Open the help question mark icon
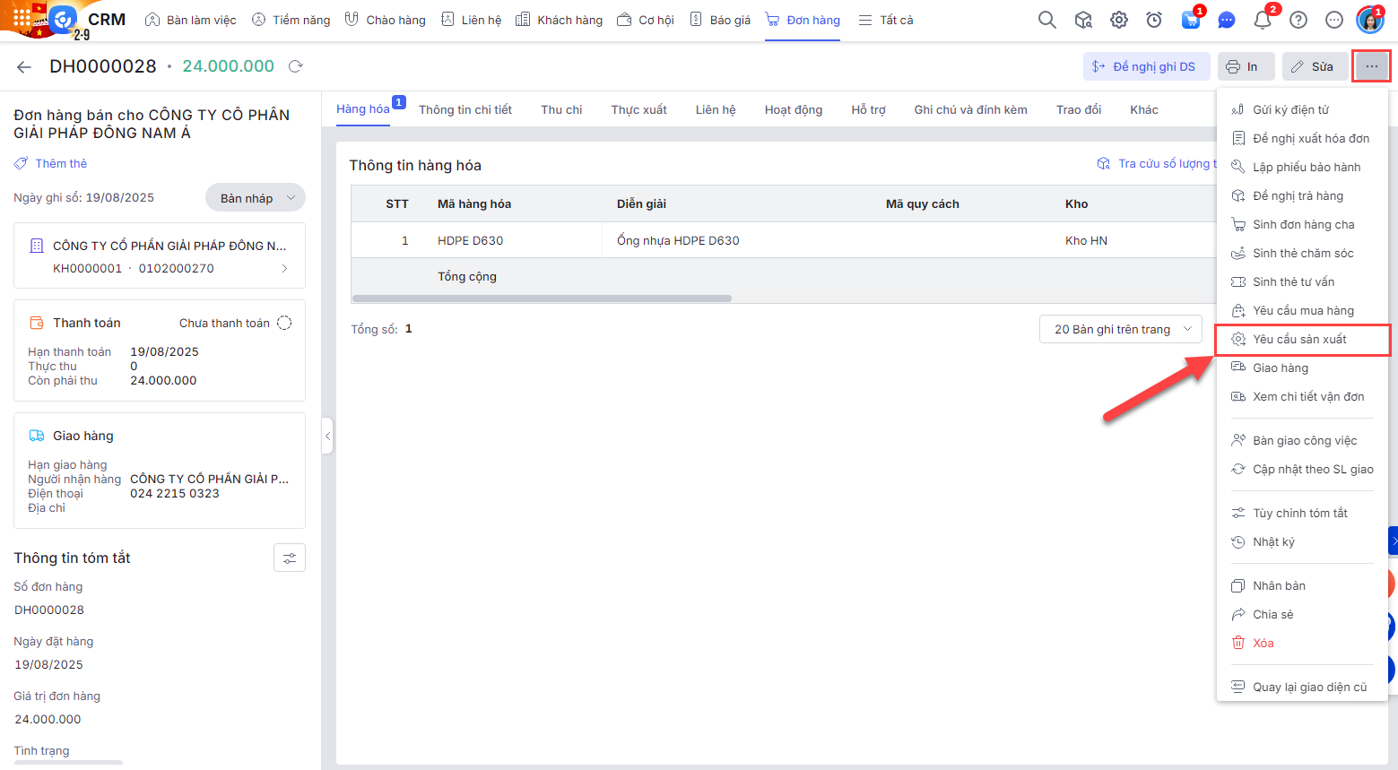The width and height of the screenshot is (1398, 770). coord(1298,20)
